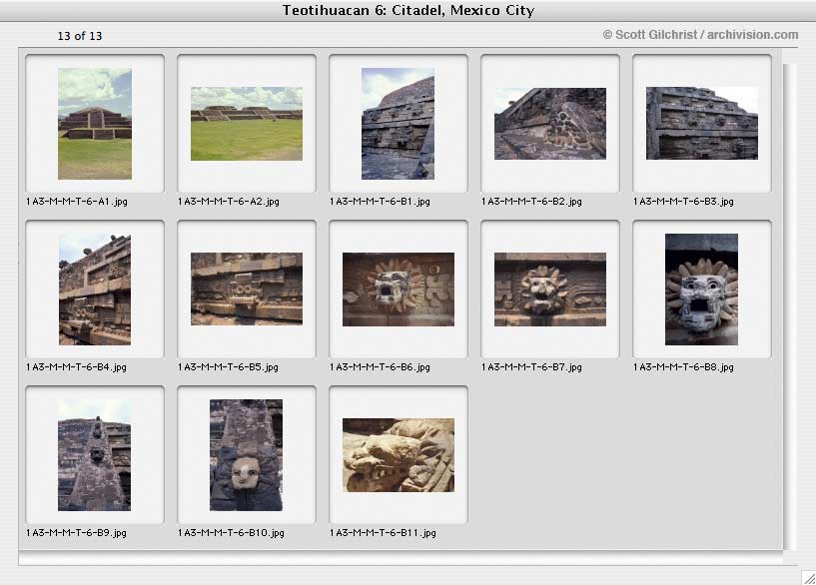Click filename label 1A3-M-M-T-6-A2.jpg
This screenshot has width=816, height=585.
[x=229, y=202]
